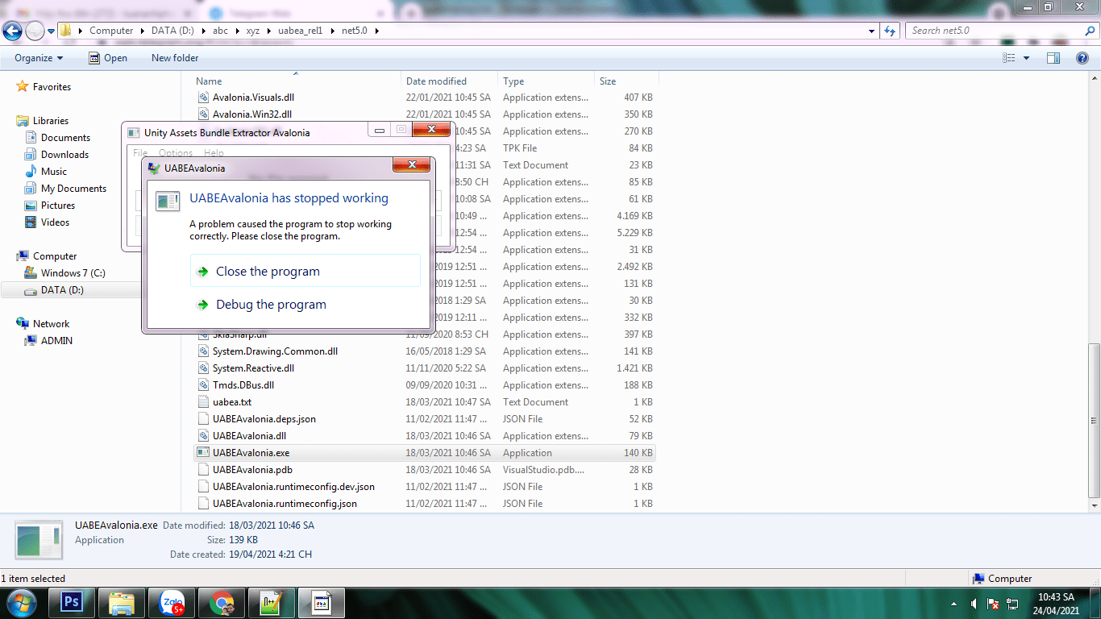Open the address bar history dropdown
The width and height of the screenshot is (1101, 619).
click(x=872, y=31)
